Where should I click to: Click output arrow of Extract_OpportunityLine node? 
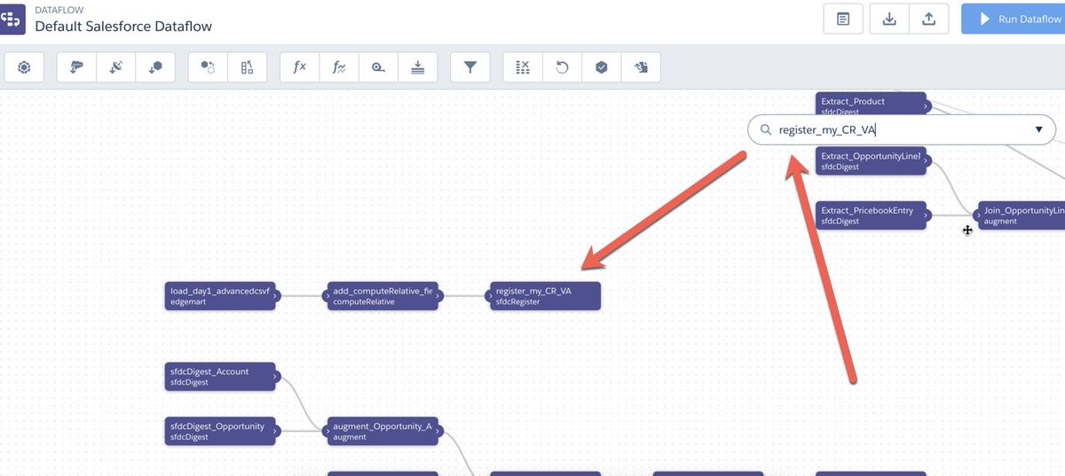click(927, 161)
